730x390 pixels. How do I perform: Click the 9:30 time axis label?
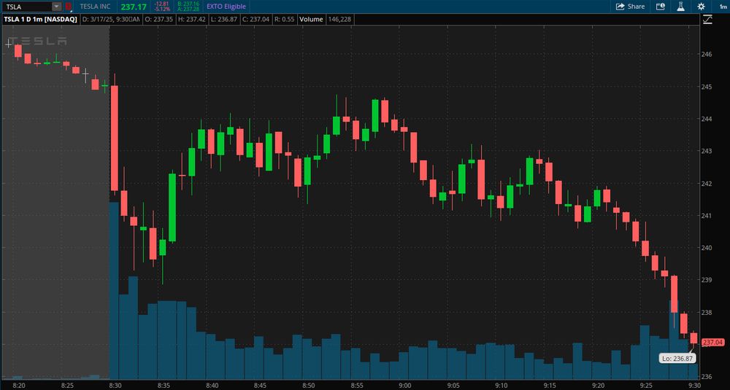694,386
